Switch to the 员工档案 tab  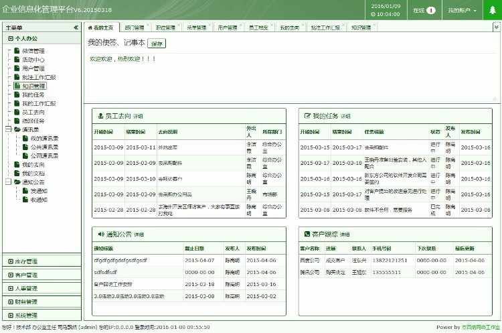(x=258, y=27)
